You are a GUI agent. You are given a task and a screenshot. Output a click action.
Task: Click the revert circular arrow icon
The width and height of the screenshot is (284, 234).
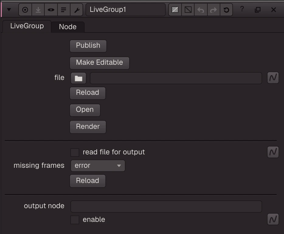click(226, 10)
